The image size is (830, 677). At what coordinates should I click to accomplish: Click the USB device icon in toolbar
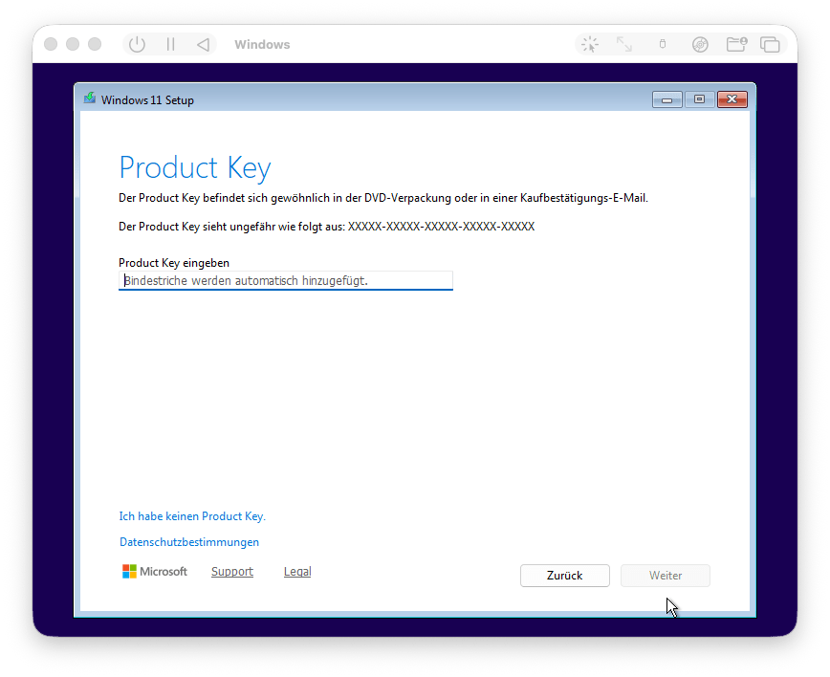point(663,44)
